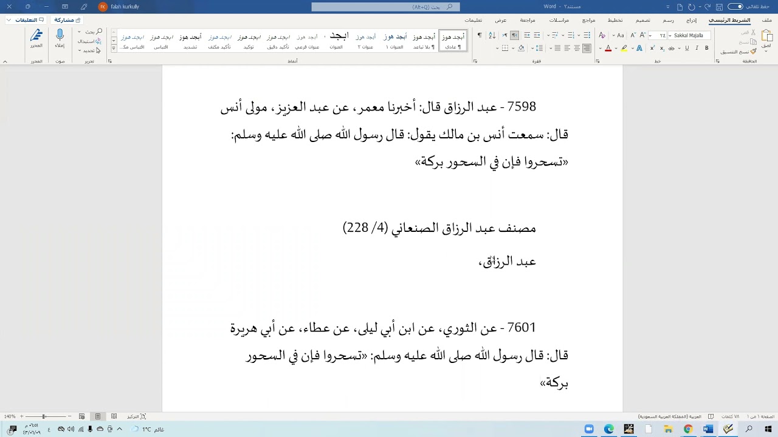Click in the search (بحث) box
Screen dimensions: 778x437
pos(385,7)
